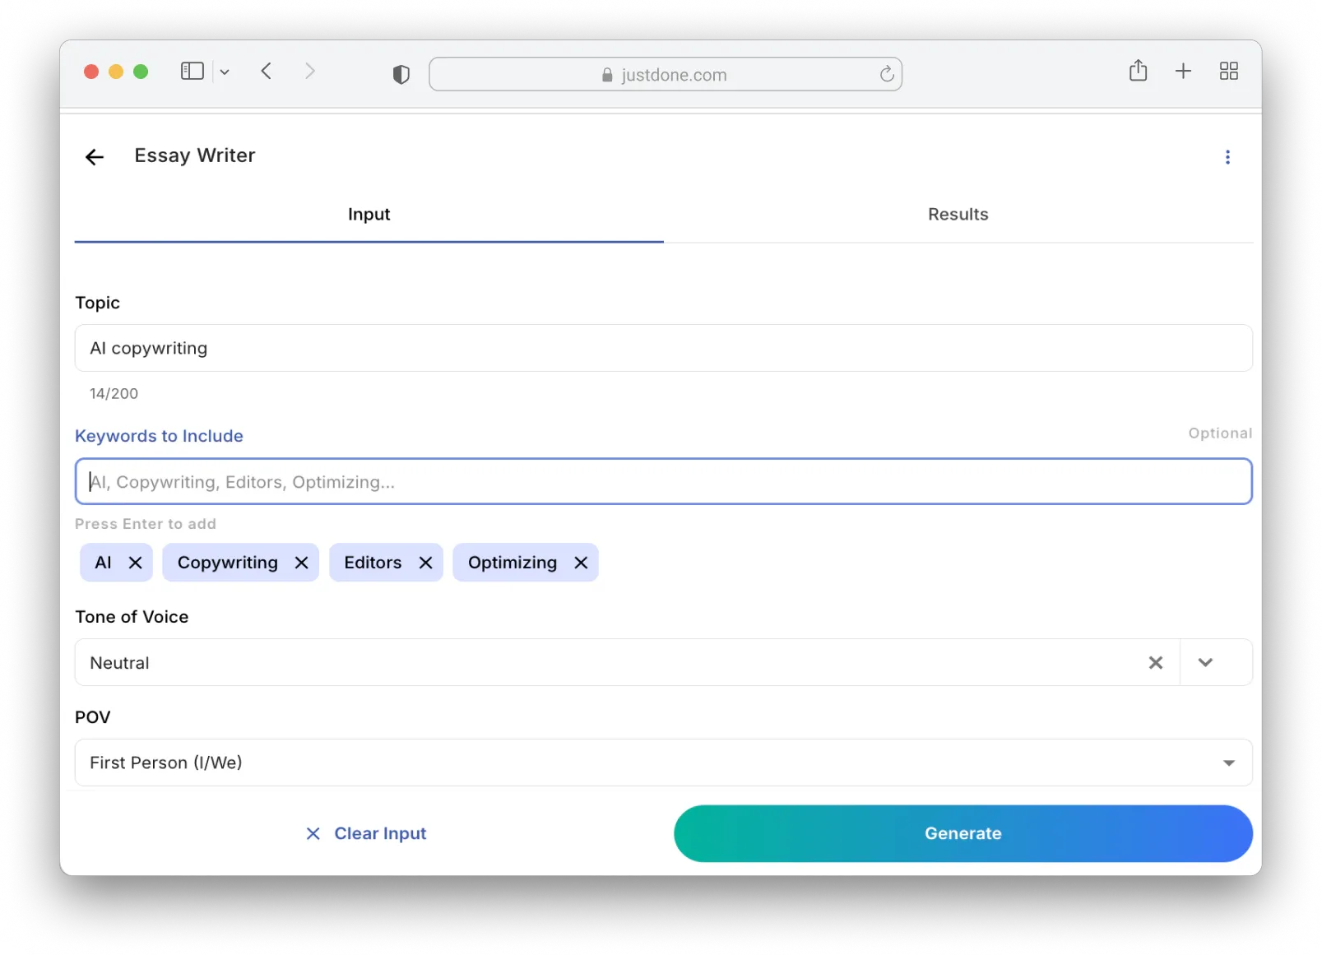
Task: Reload the justdone.com page
Action: click(x=886, y=75)
